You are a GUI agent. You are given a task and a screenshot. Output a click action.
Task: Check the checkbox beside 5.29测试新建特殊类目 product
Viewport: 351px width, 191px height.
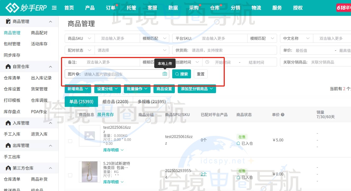[70, 175]
